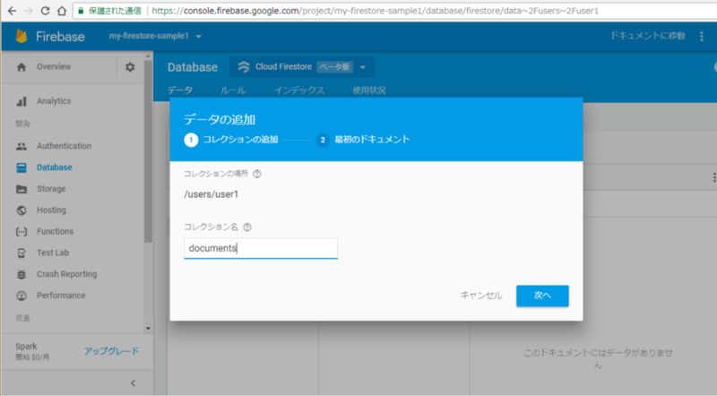Viewport: 717px width, 396px height.
Task: Open the document panel three-dot menu
Action: [713, 177]
